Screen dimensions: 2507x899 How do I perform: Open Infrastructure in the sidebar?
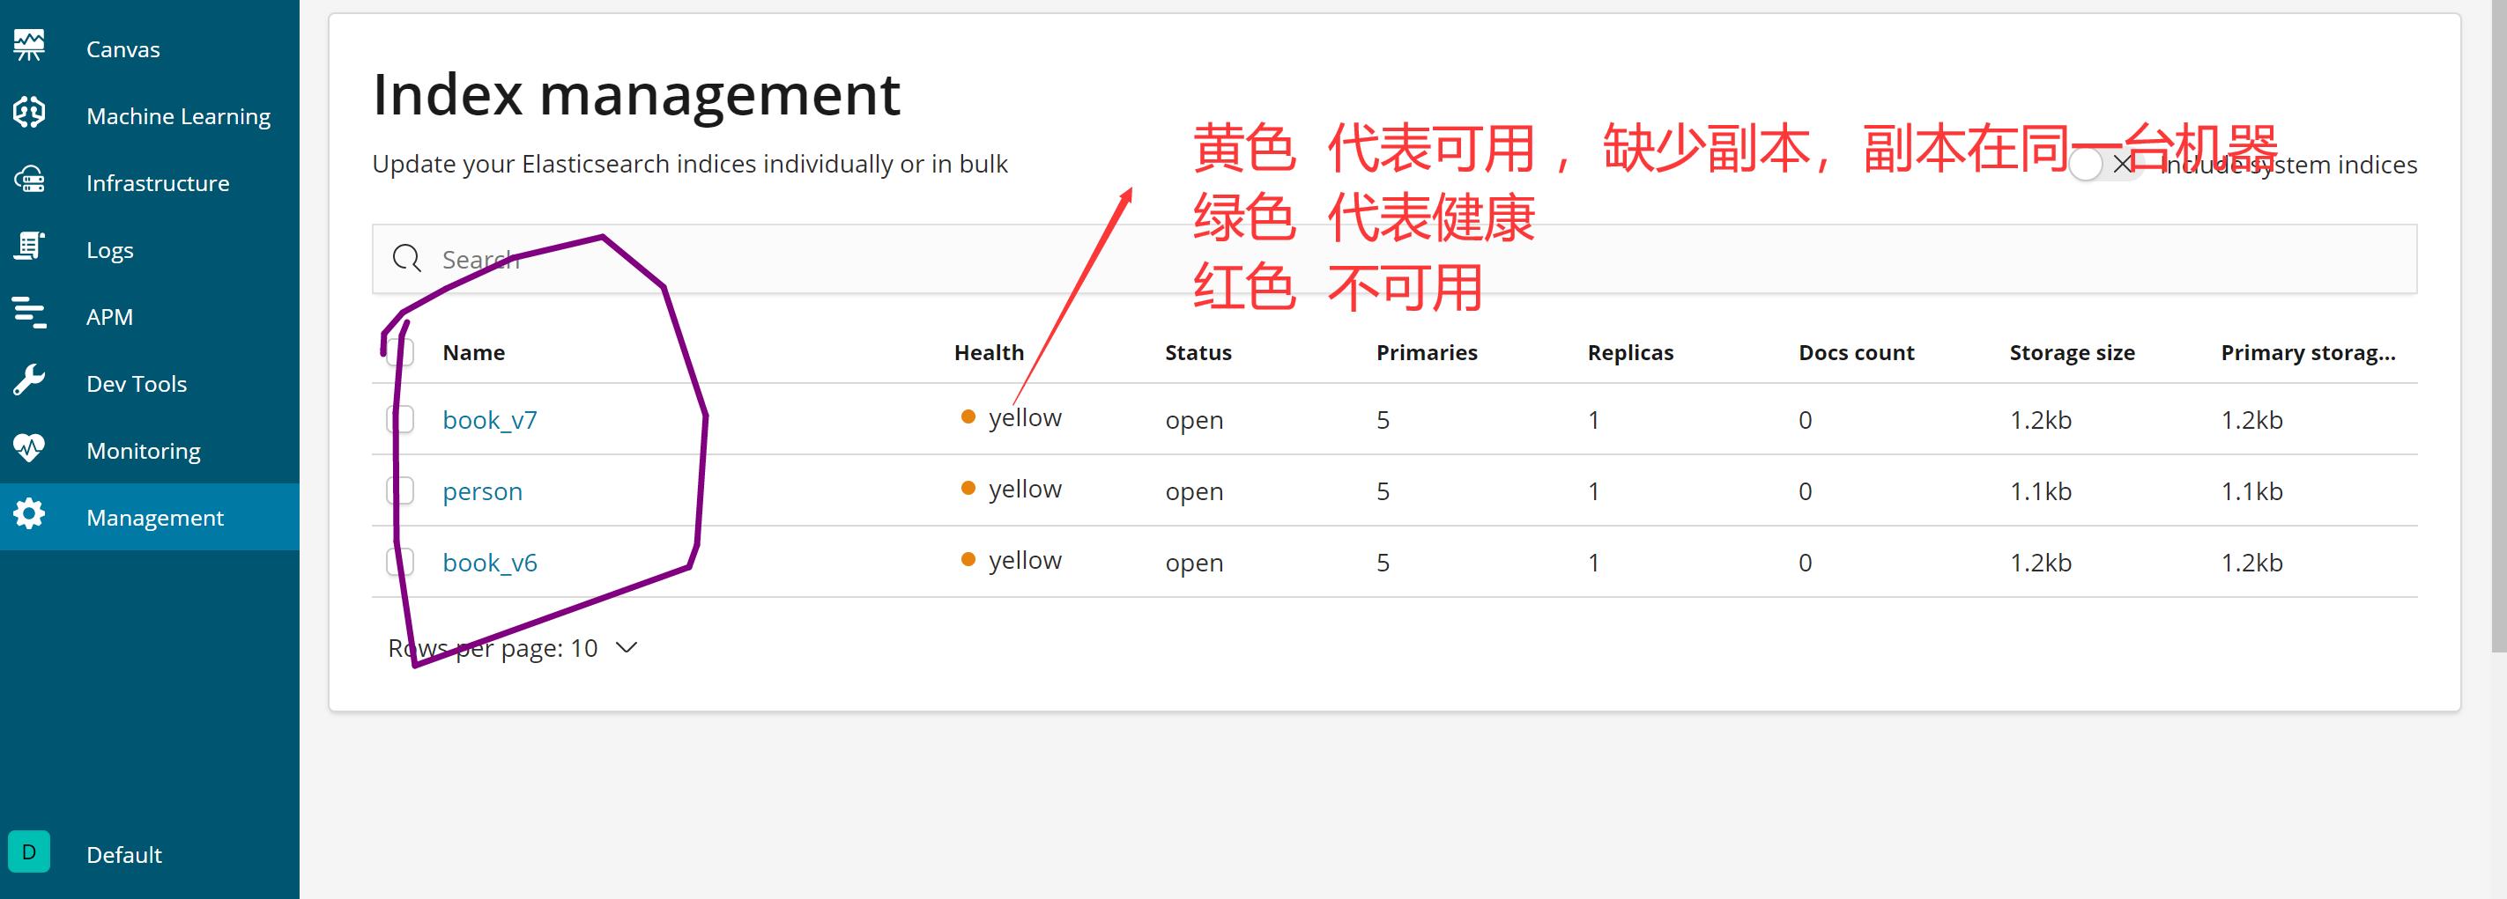[x=158, y=183]
